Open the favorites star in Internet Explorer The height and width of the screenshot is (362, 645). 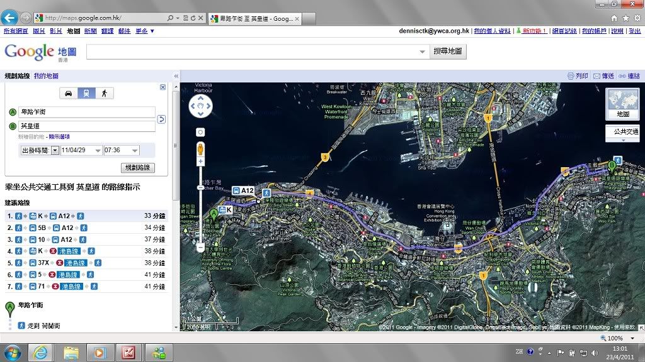[625, 18]
